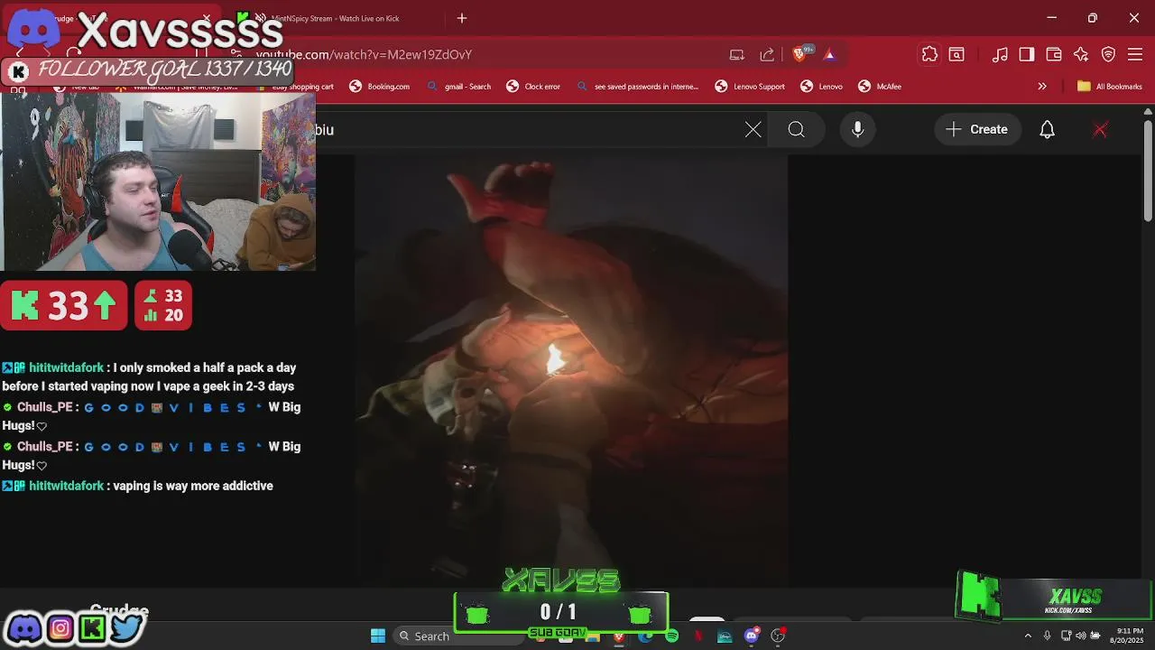Viewport: 1155px width, 650px height.
Task: Open teal app icon next to Netflix
Action: (725, 636)
